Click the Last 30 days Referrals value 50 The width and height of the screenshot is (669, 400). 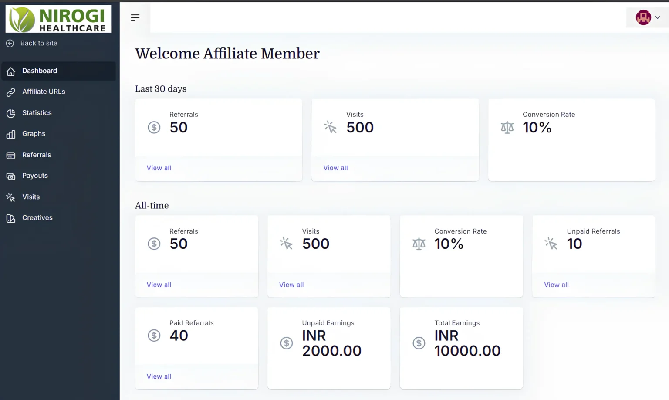tap(179, 127)
